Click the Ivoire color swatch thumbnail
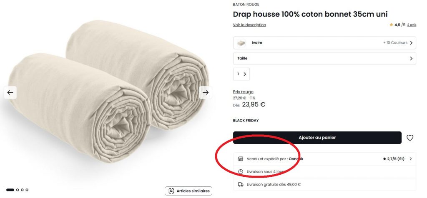The image size is (427, 198). click(241, 43)
